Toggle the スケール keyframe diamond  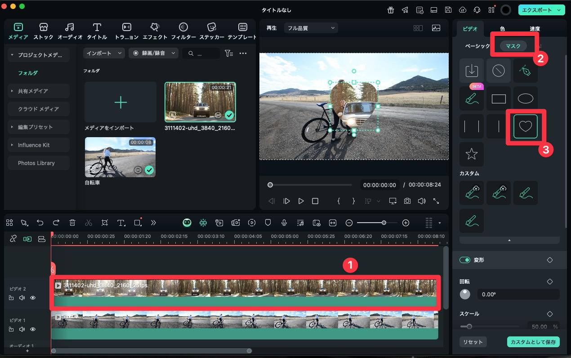point(549,314)
